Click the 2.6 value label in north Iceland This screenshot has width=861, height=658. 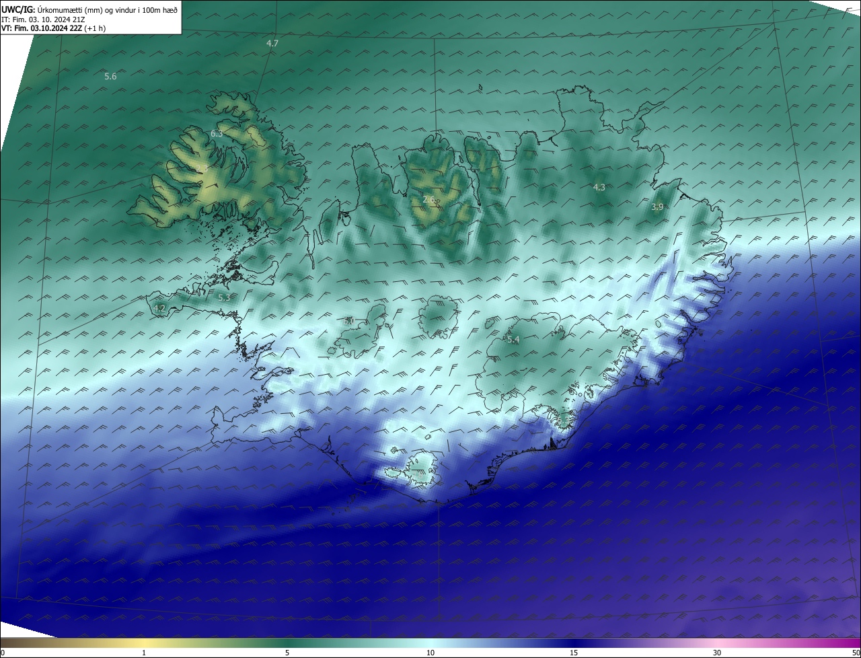point(428,200)
